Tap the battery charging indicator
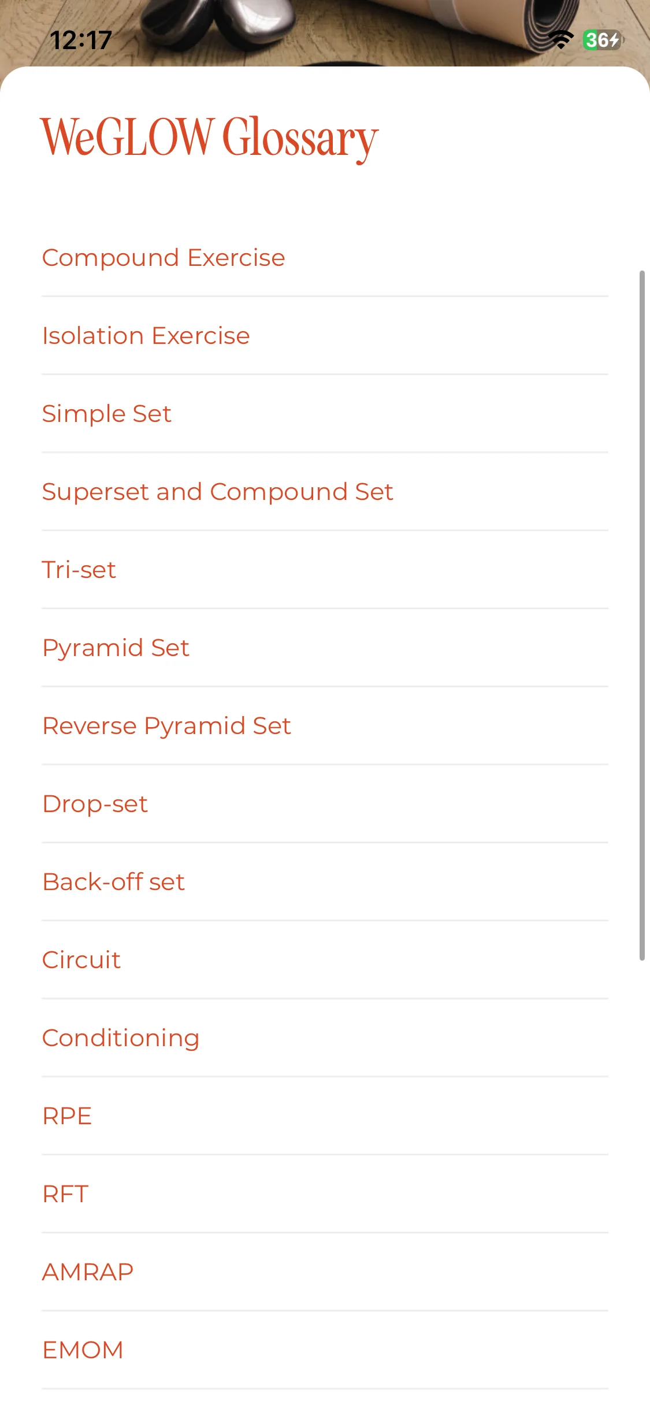This screenshot has height=1408, width=650. point(603,40)
